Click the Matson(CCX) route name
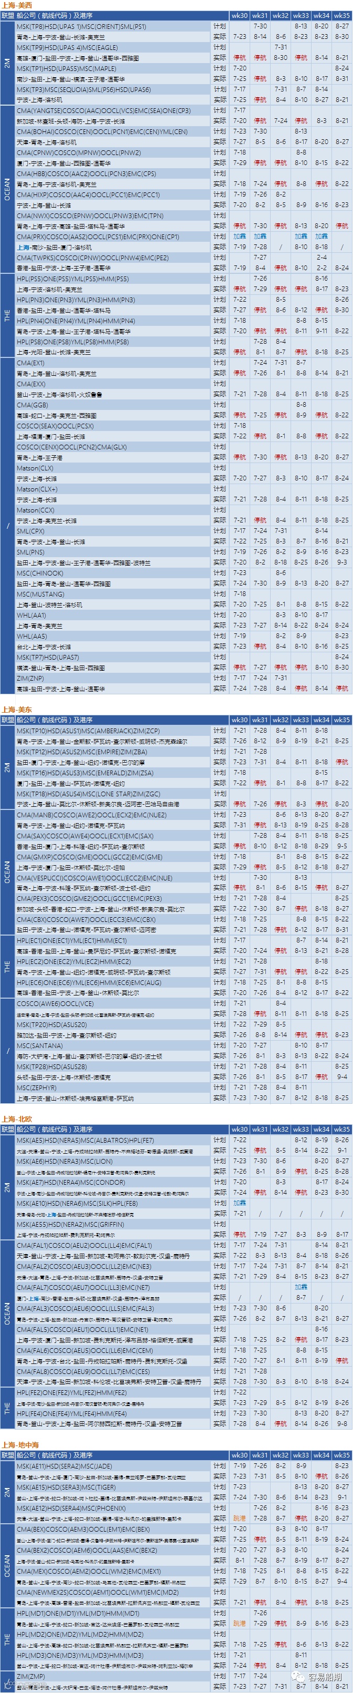This screenshot has height=1693, width=353. point(36,510)
